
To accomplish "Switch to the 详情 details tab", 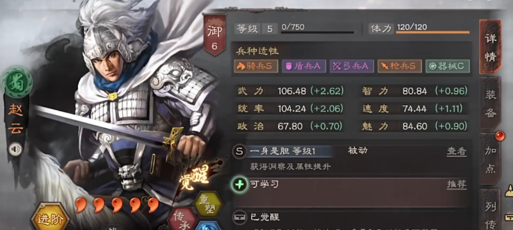I will click(x=490, y=47).
